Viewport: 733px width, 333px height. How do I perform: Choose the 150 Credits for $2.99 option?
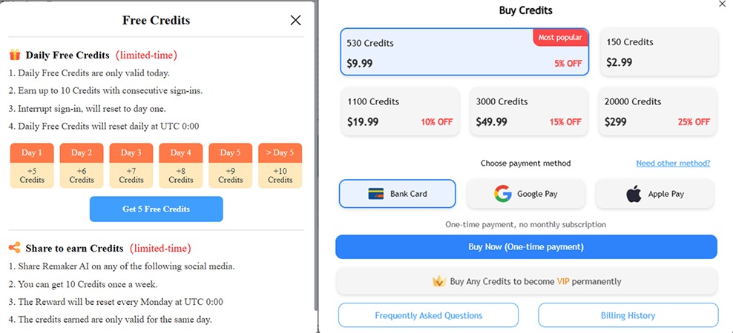658,52
